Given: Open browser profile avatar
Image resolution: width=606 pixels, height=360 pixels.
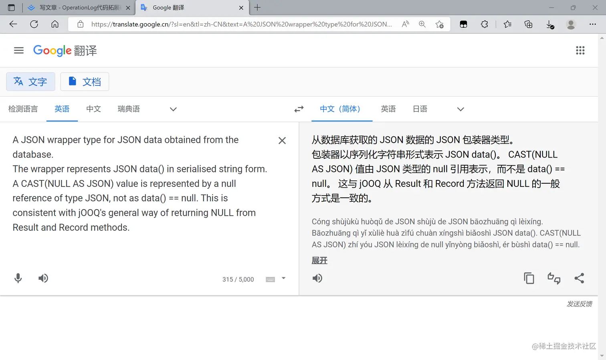Looking at the screenshot, I should (x=571, y=24).
